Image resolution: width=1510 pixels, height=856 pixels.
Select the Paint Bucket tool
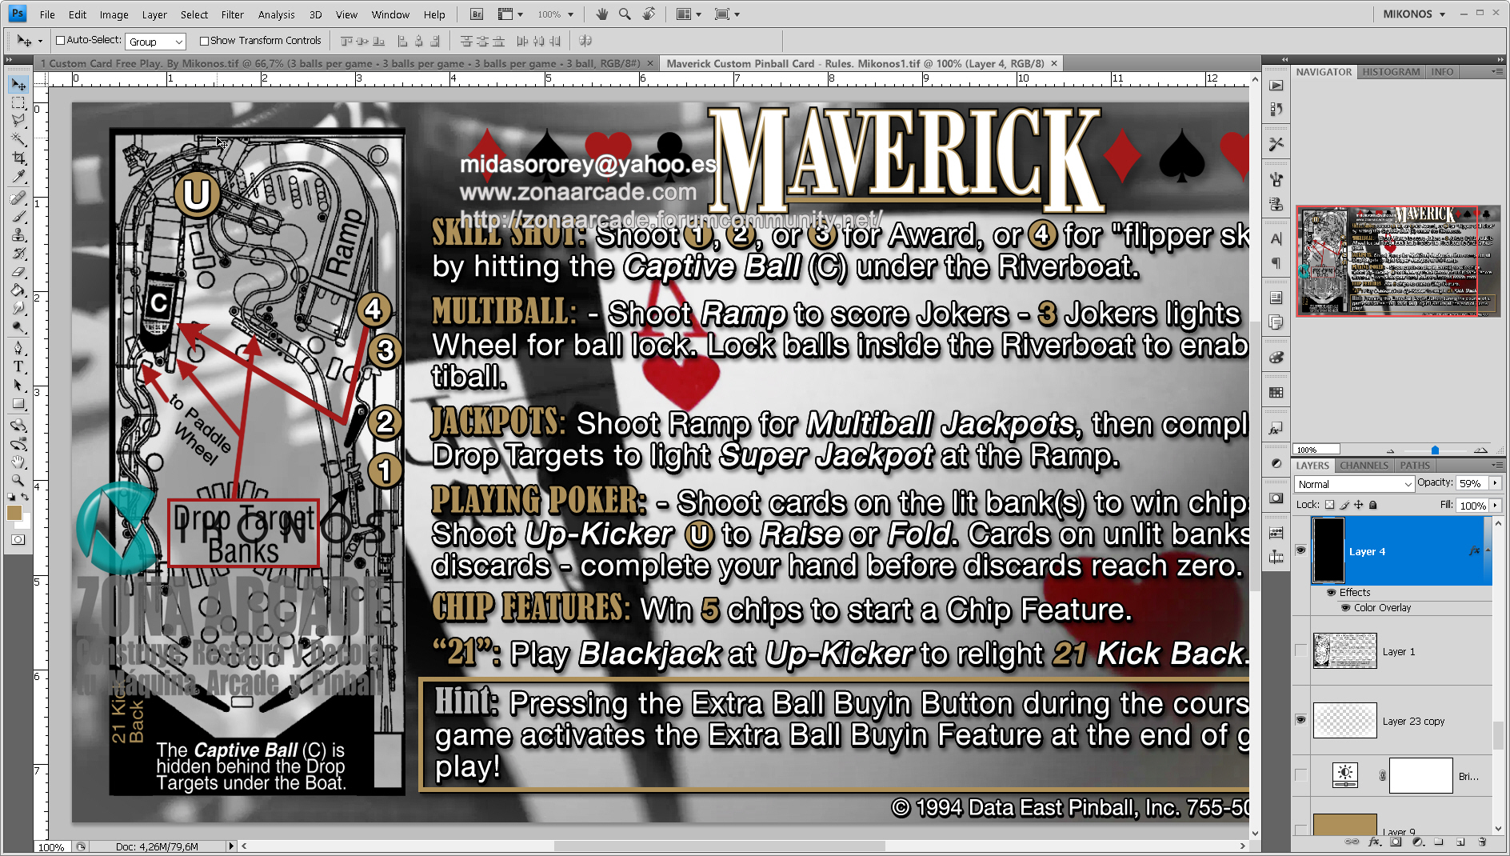pyautogui.click(x=18, y=290)
